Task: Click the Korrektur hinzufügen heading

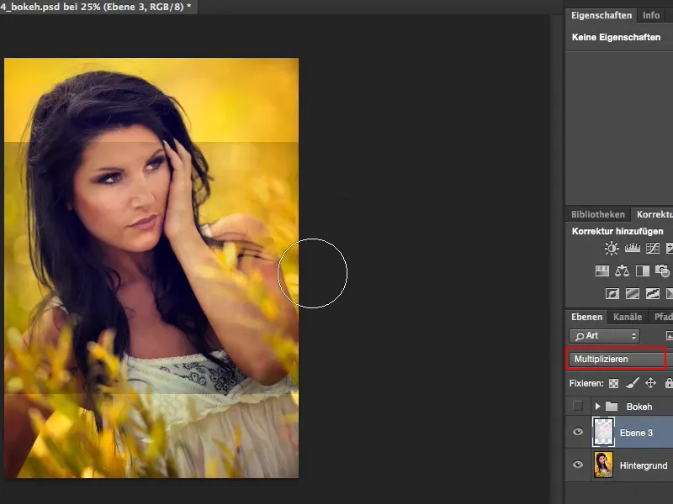Action: (x=617, y=232)
